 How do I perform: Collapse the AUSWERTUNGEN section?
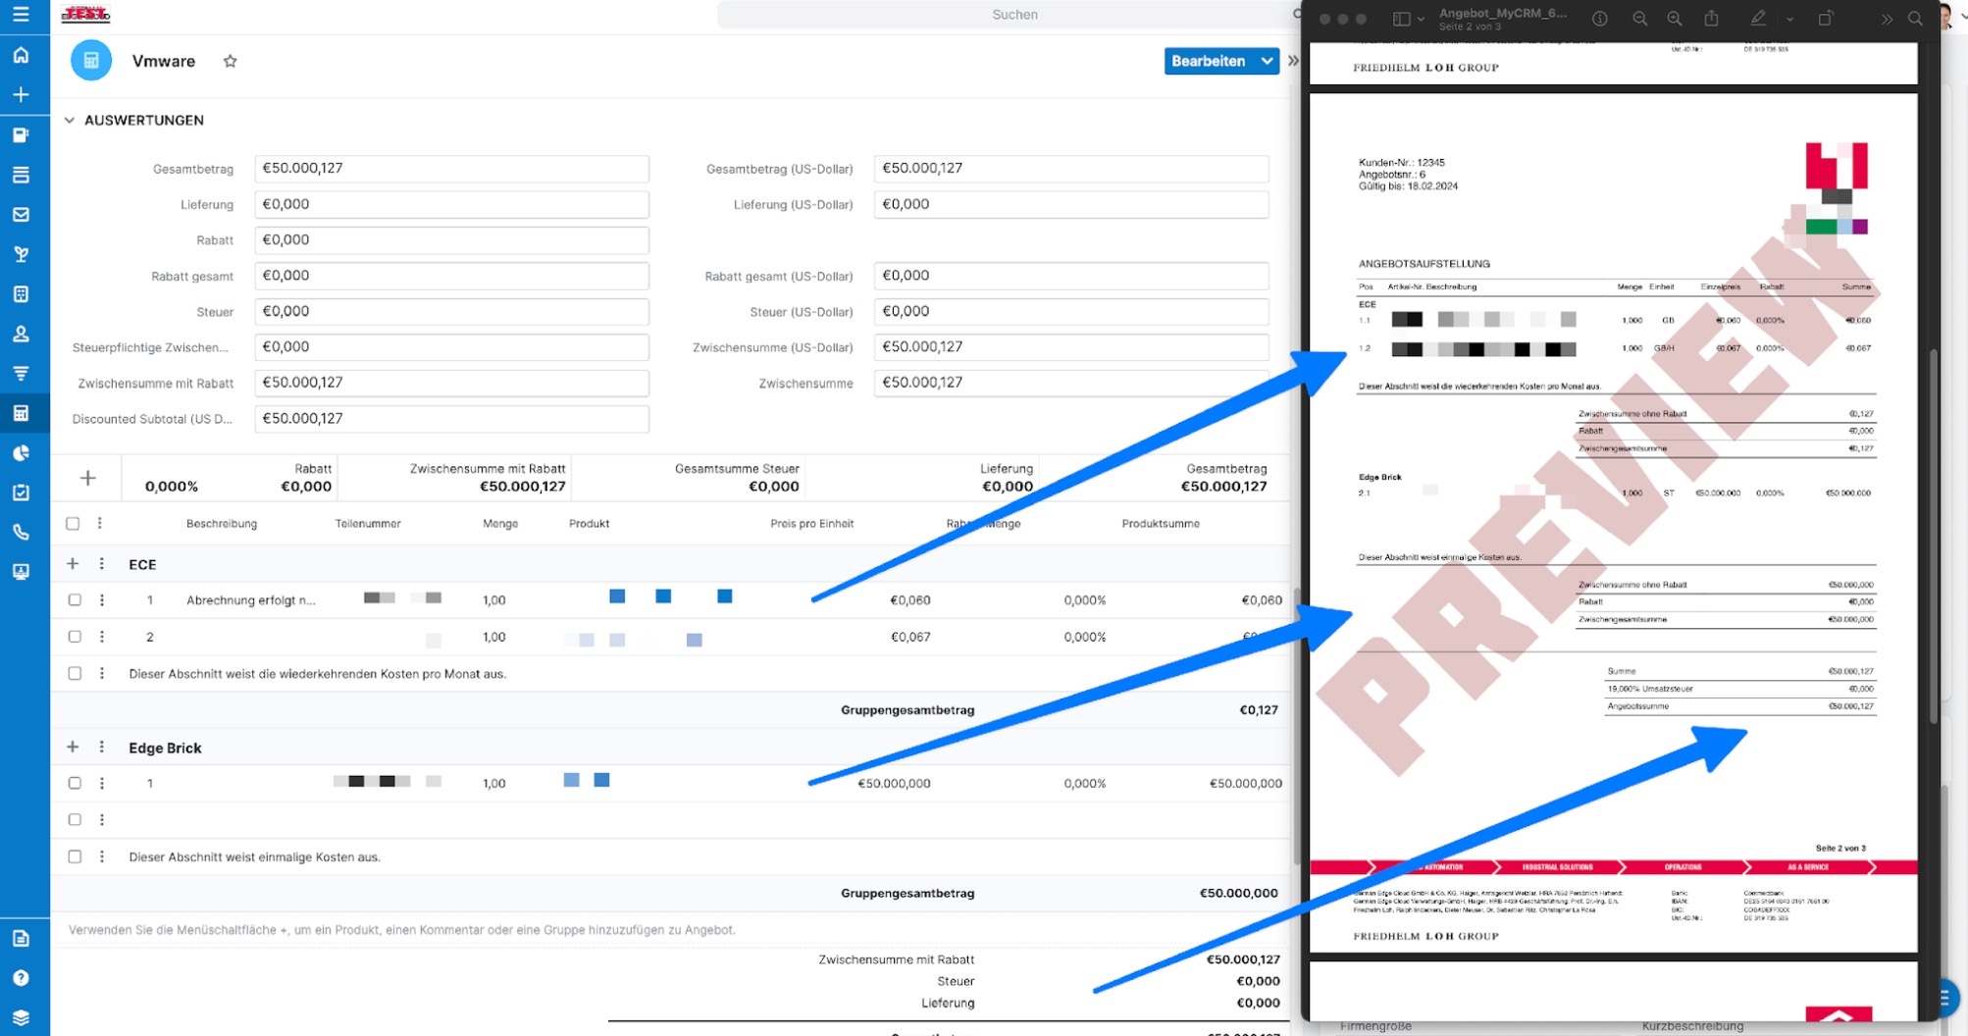[69, 120]
